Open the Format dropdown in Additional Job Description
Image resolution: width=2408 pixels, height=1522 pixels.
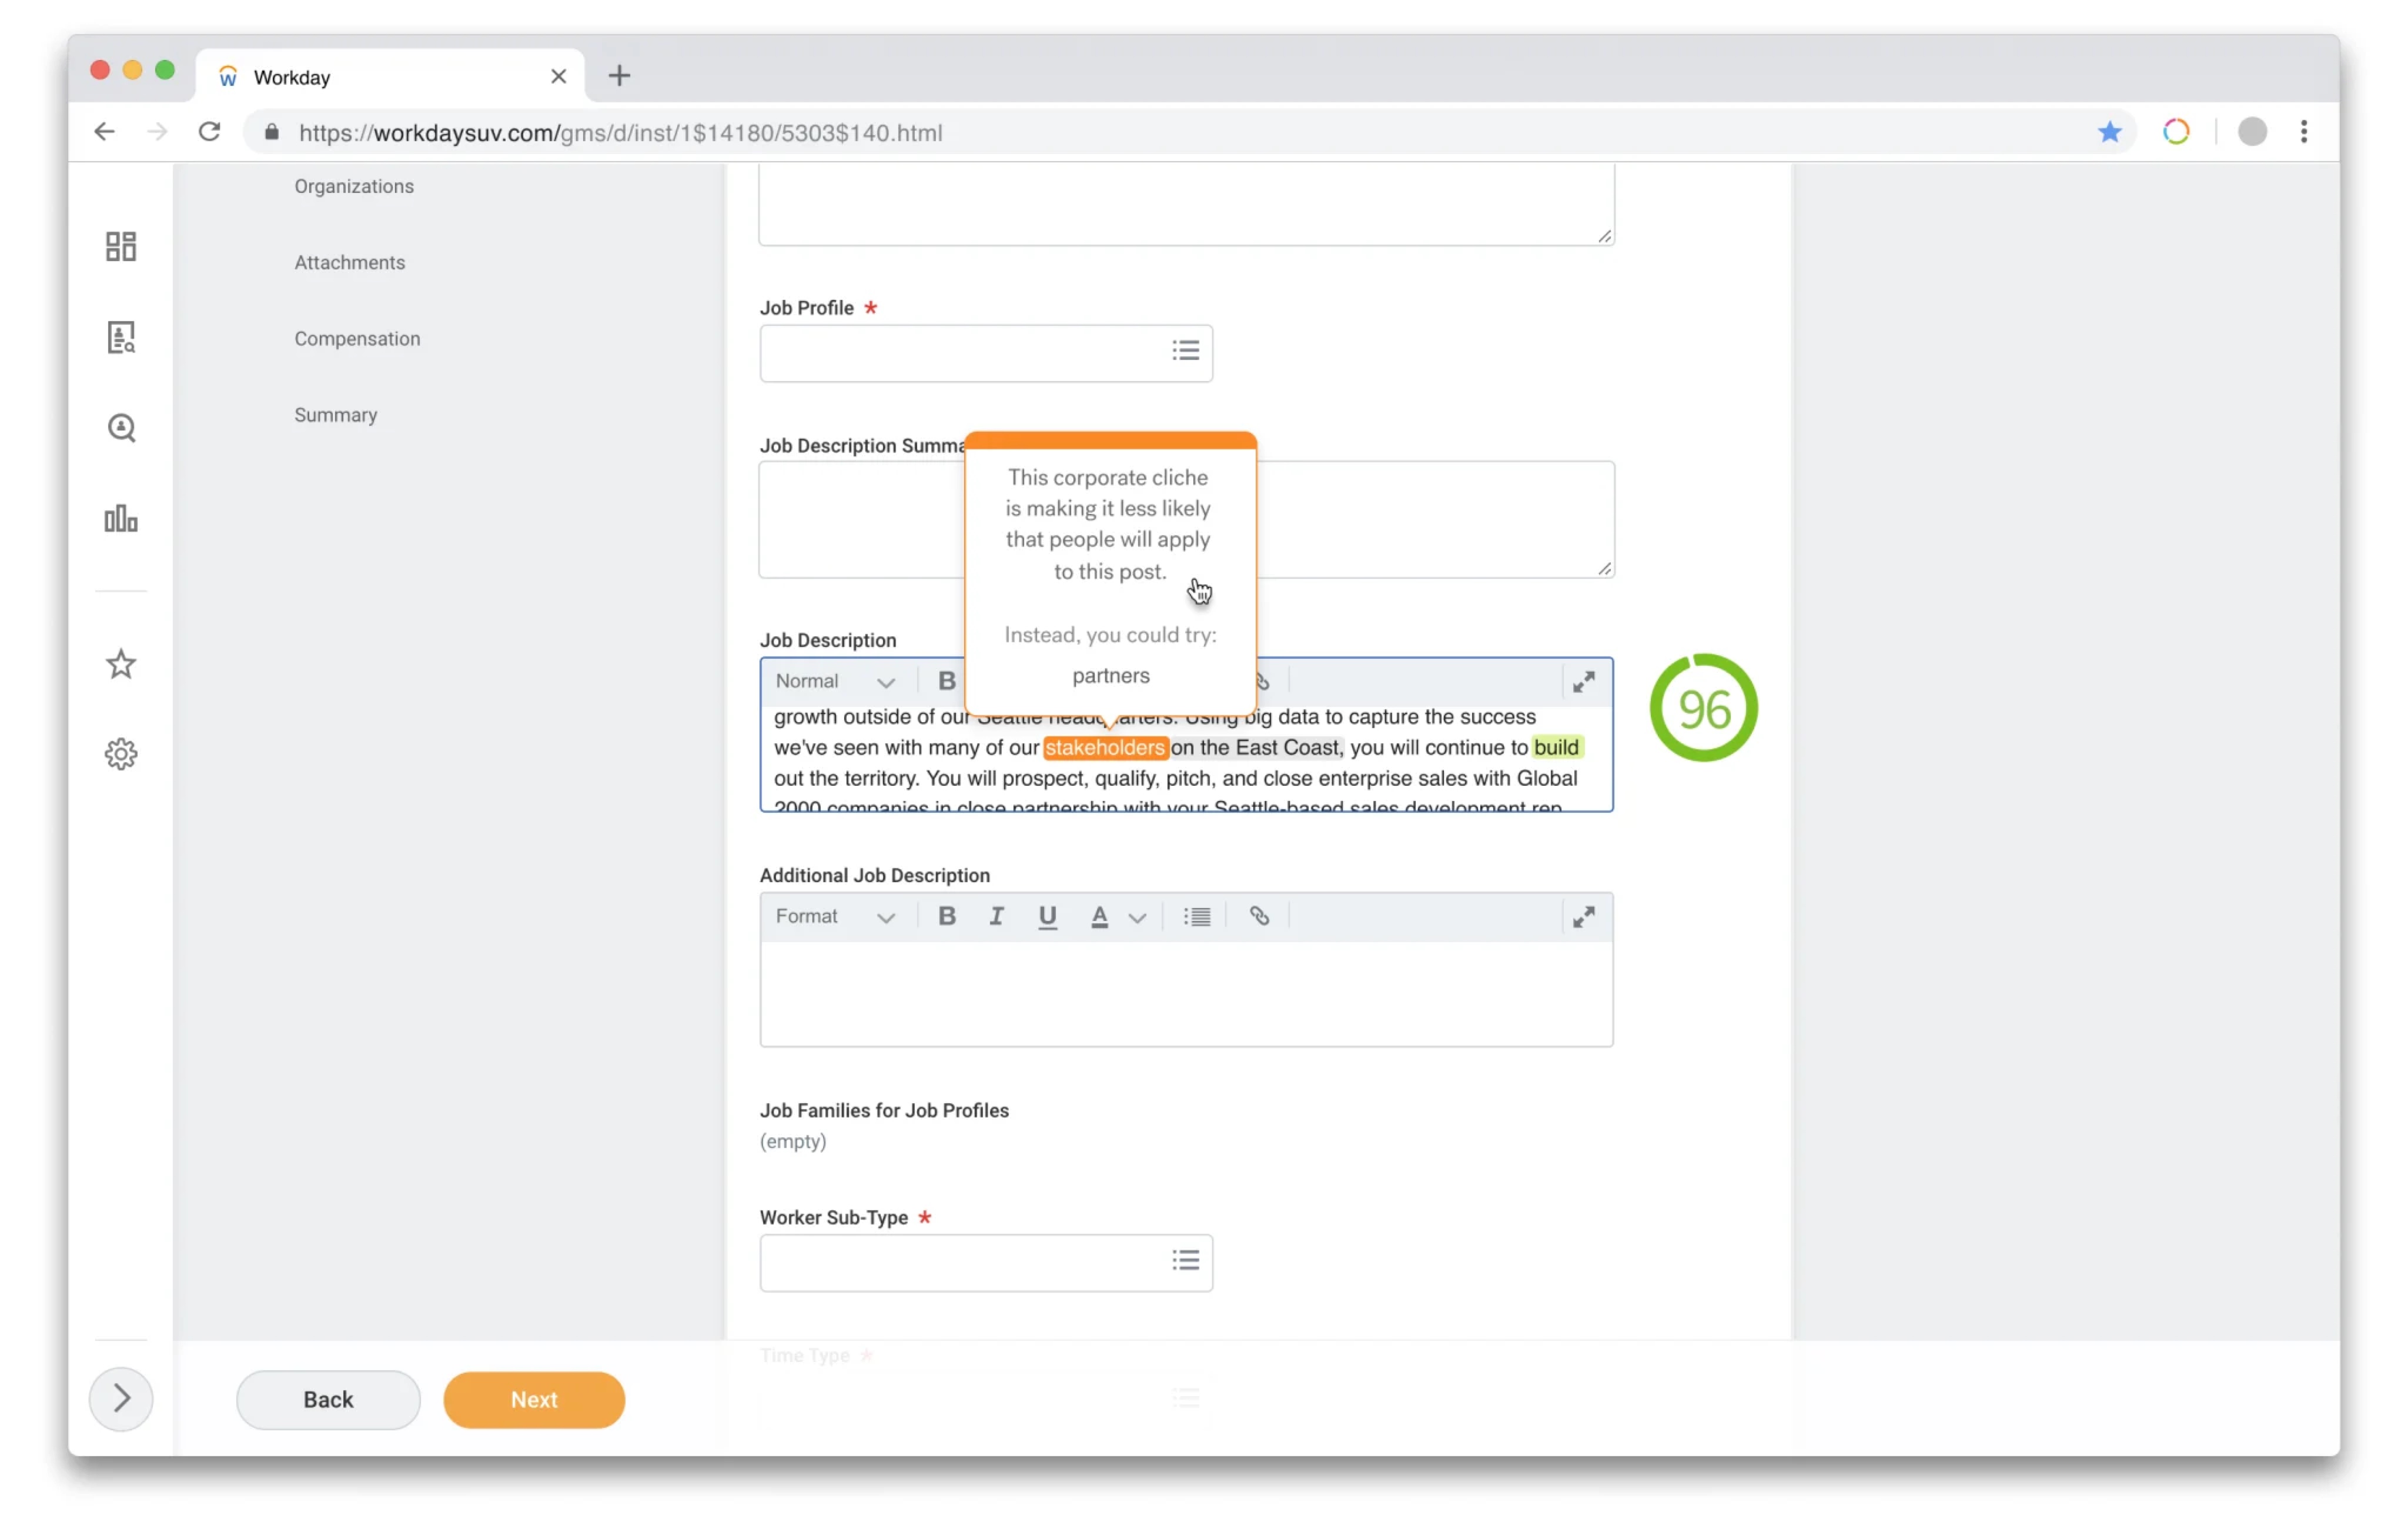(834, 917)
